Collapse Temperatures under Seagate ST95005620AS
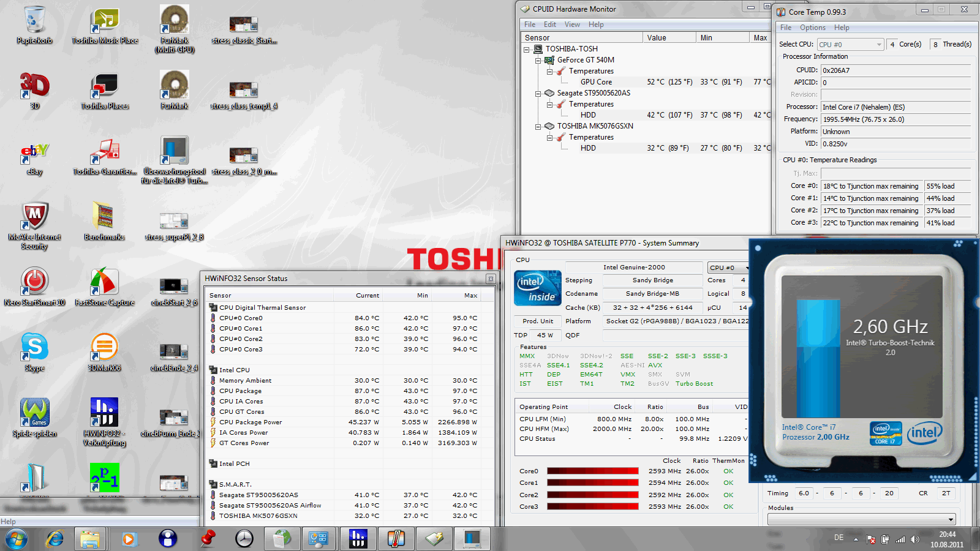Viewport: 980px width, 551px height. click(550, 104)
